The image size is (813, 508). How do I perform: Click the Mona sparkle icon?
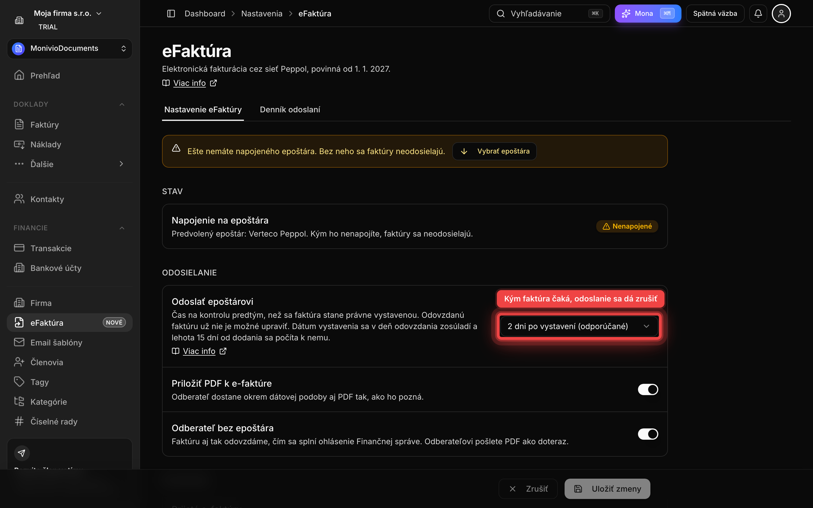click(x=626, y=14)
